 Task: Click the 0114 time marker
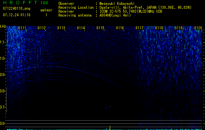pyautogui.click(x=81, y=28)
